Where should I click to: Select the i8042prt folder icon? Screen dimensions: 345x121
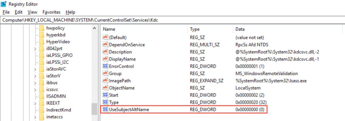pos(41,49)
